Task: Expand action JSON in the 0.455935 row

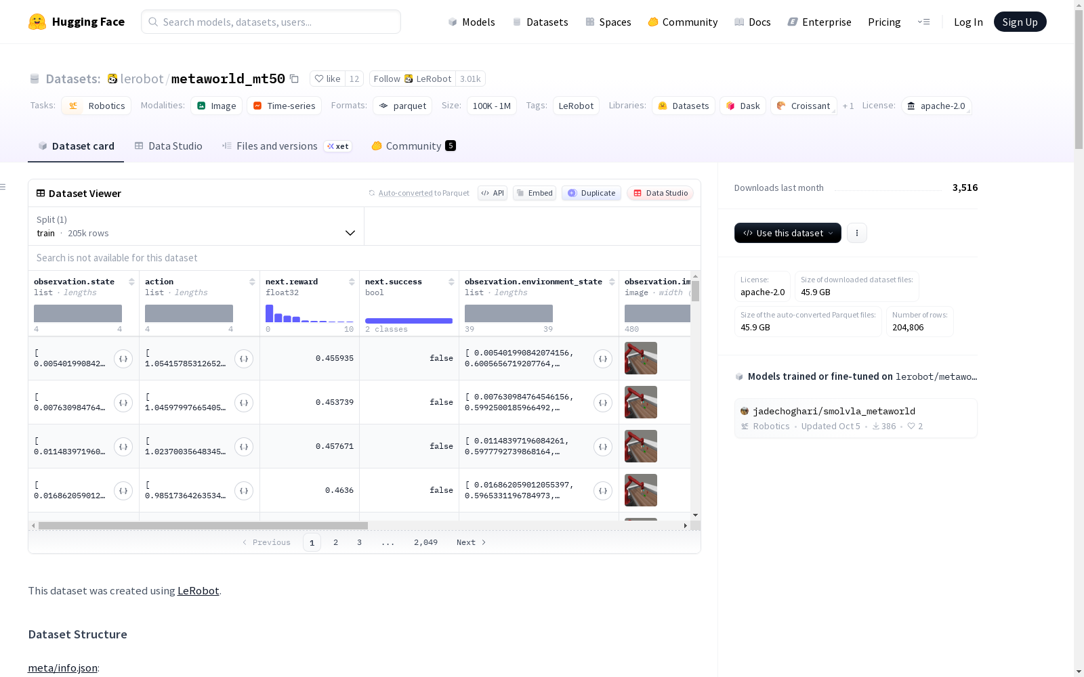Action: 244,358
